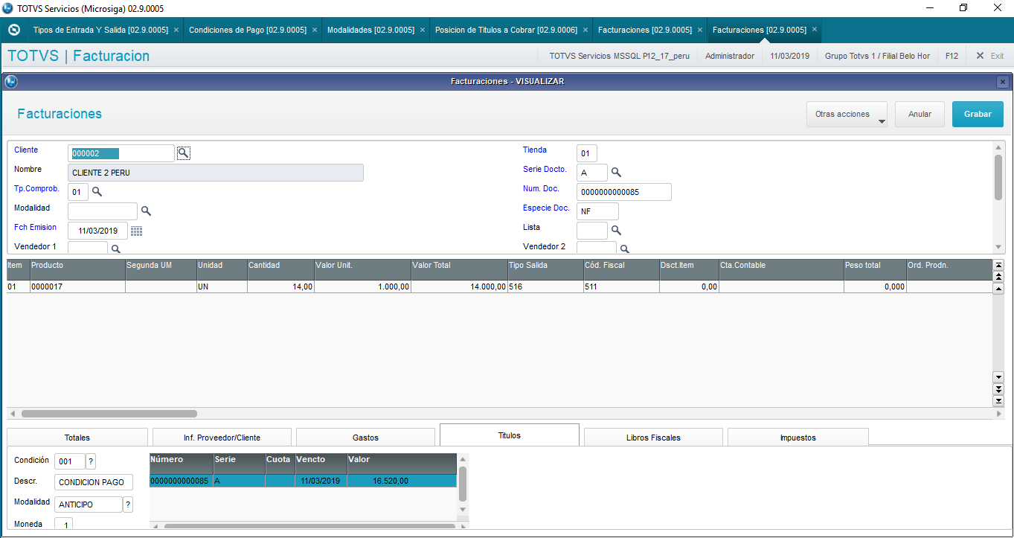Expand the Otras acciones dropdown
The image size is (1014, 538).
[x=847, y=114]
